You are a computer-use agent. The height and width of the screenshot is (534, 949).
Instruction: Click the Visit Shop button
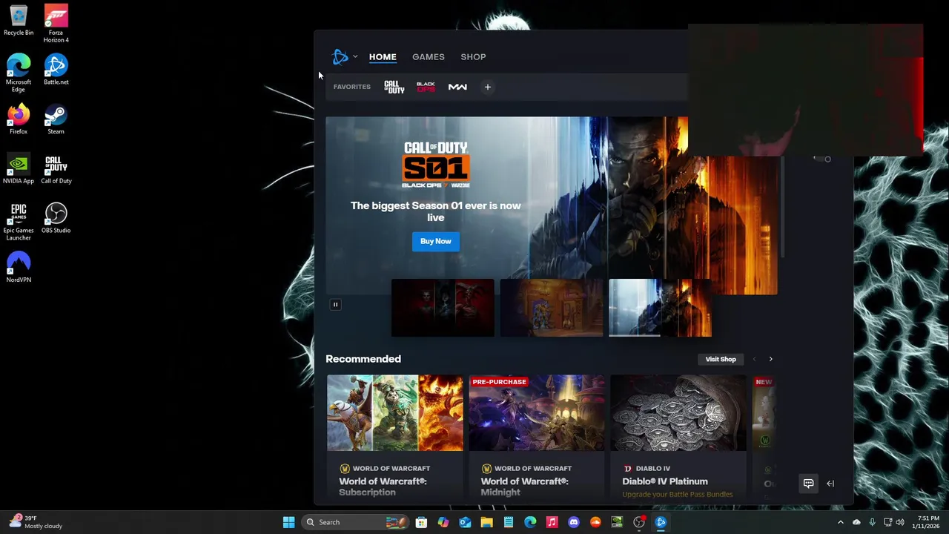(721, 359)
